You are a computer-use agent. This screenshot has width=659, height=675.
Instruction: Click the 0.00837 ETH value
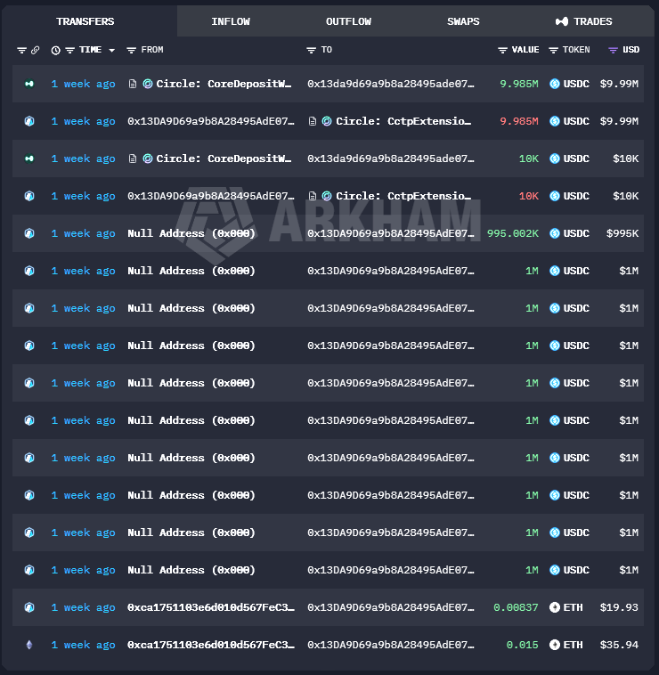516,607
